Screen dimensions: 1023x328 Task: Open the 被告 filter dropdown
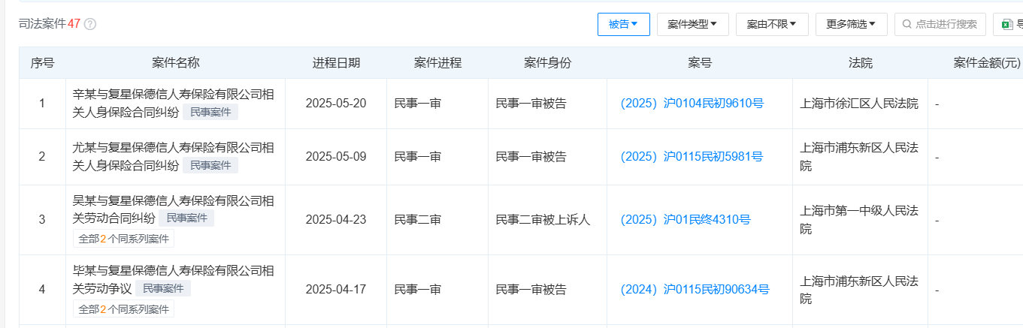coord(623,24)
